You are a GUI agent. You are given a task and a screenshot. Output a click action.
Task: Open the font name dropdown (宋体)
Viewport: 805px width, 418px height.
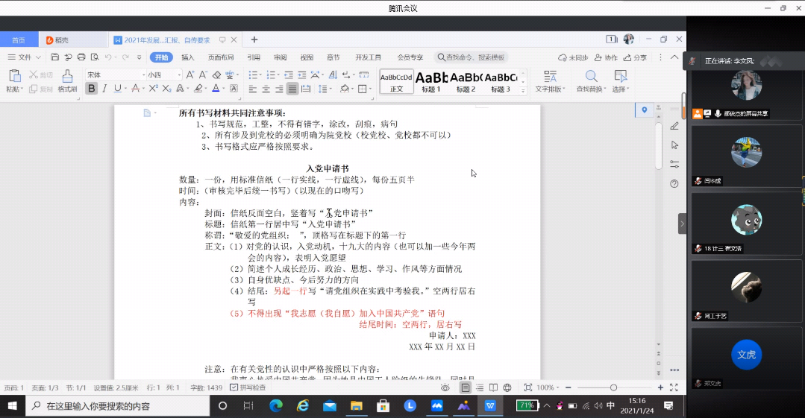pos(115,75)
